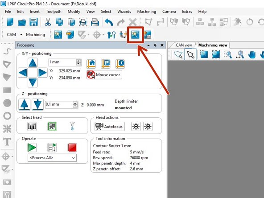264x198 pixels.
Task: Select the Text tool T icon
Action: [x=7, y=142]
